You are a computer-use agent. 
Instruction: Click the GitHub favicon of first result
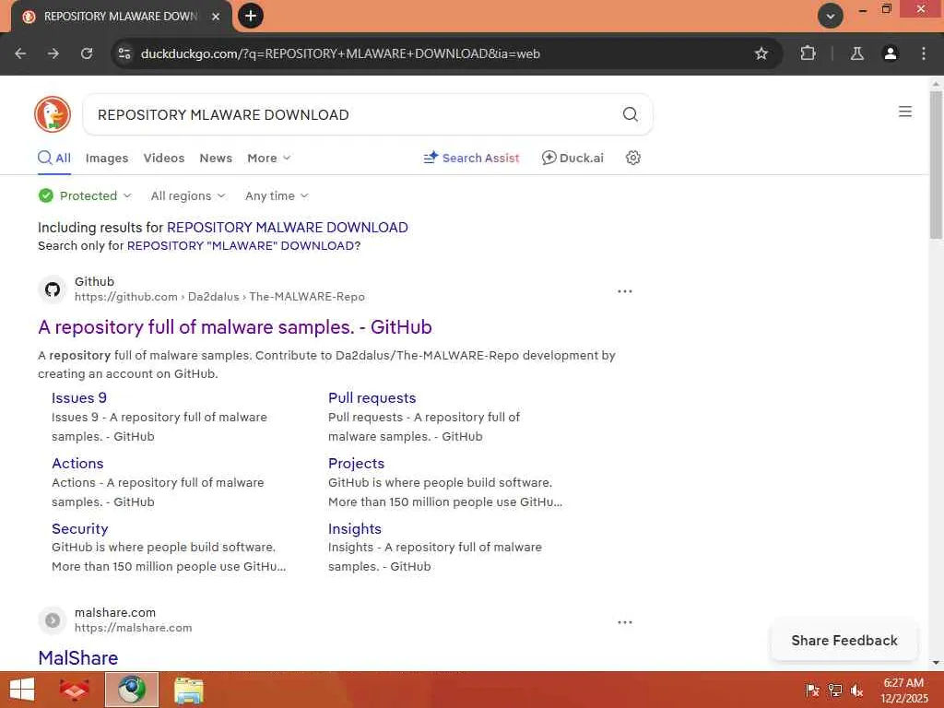(53, 289)
